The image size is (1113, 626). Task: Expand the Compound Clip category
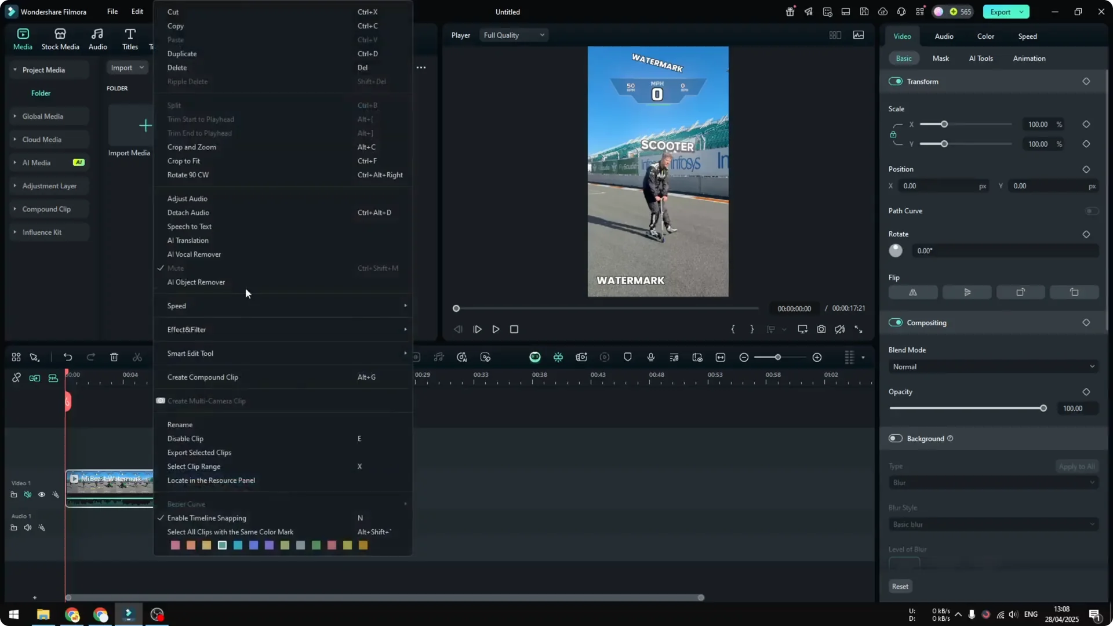click(14, 209)
